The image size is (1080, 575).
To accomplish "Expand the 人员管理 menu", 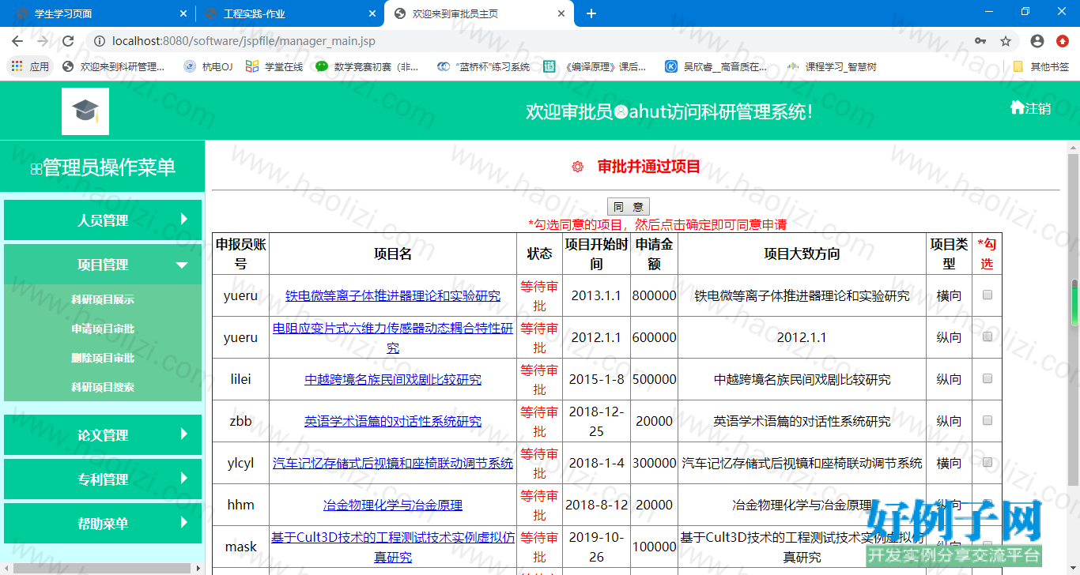I will coord(103,220).
